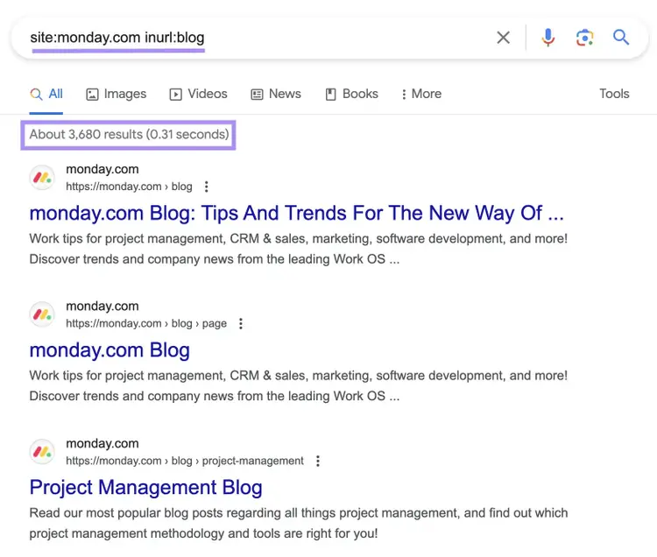Open the 'Project Management Blog' result link
Screen dimensions: 657x557
click(145, 488)
